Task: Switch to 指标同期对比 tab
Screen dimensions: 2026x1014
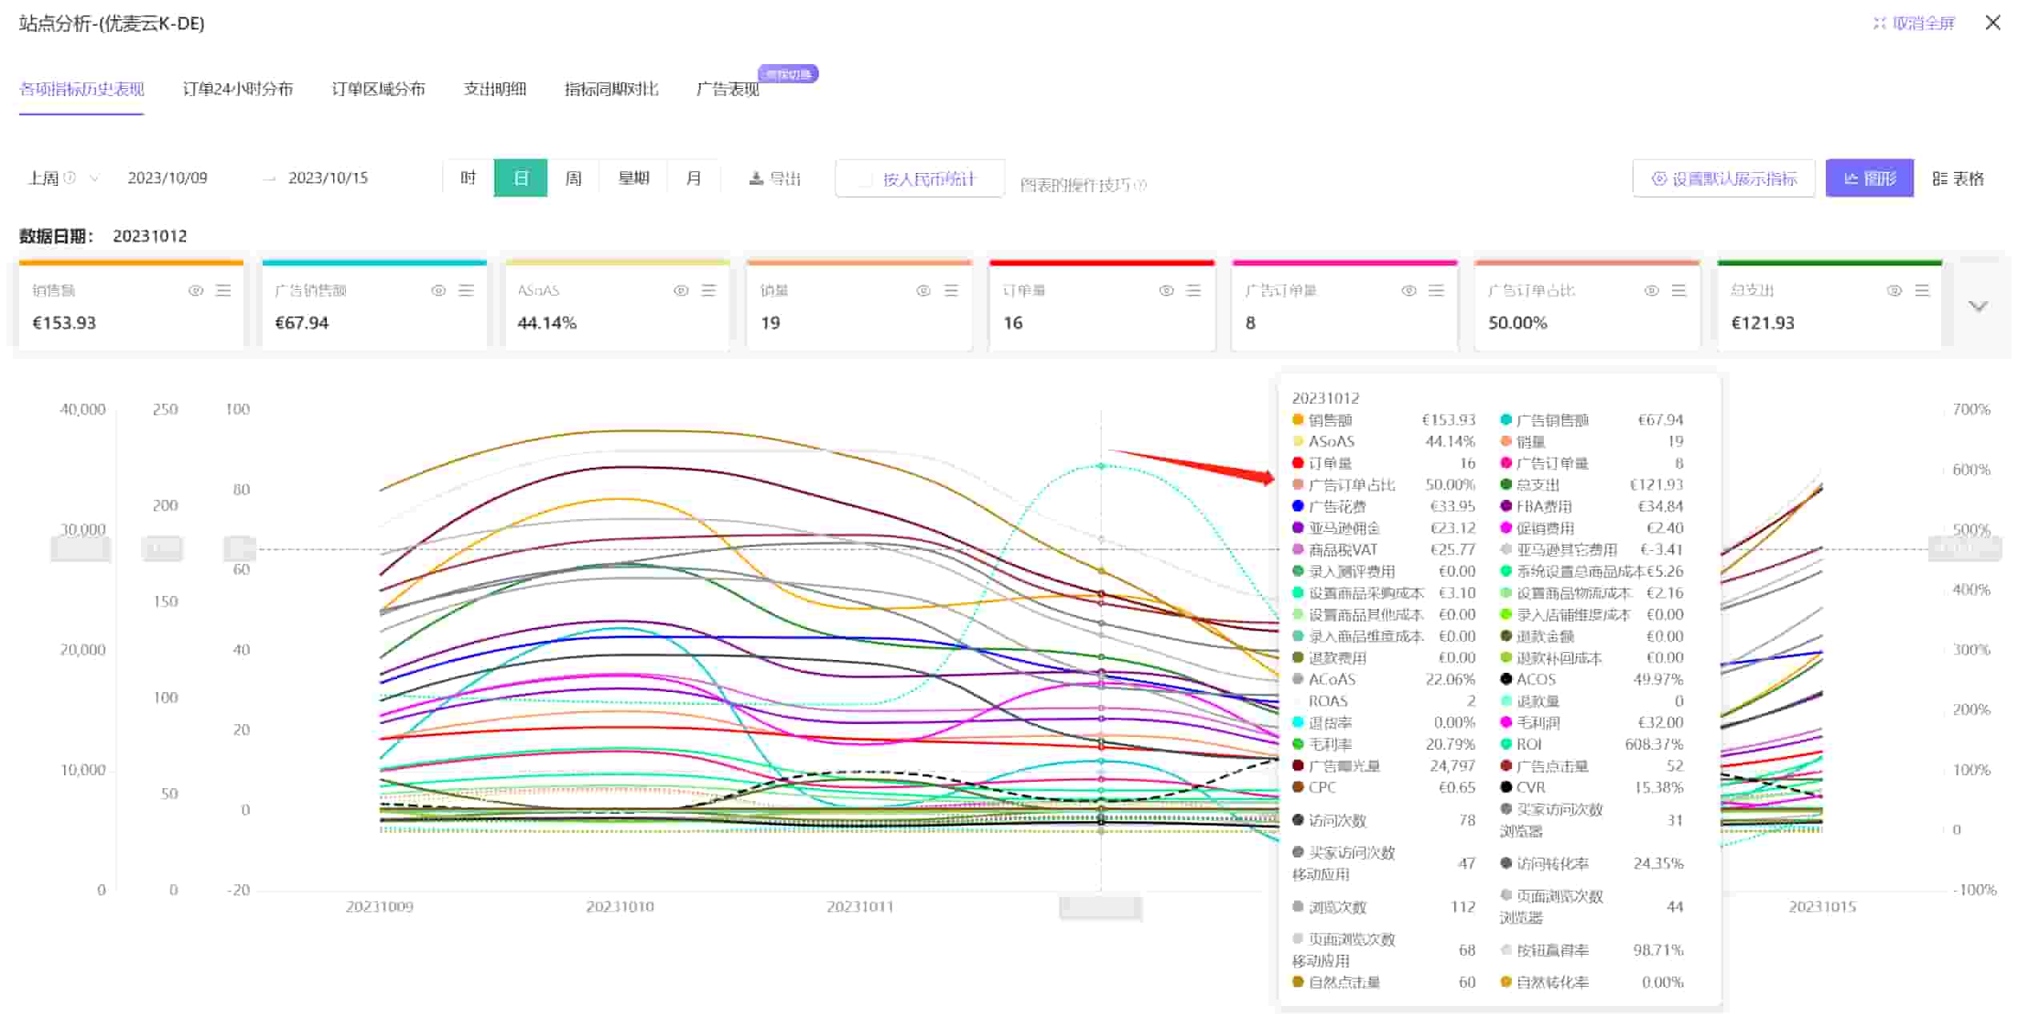Action: coord(611,89)
